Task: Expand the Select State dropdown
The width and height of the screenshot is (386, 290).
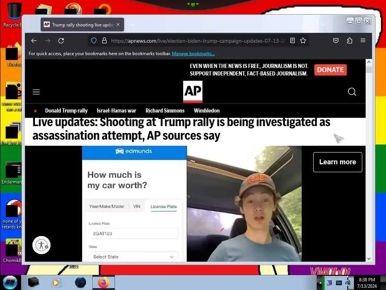Action: click(133, 257)
